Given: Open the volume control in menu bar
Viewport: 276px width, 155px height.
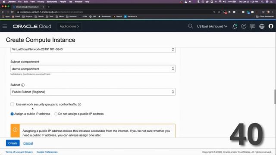Looking at the screenshot, I should point(224,2).
